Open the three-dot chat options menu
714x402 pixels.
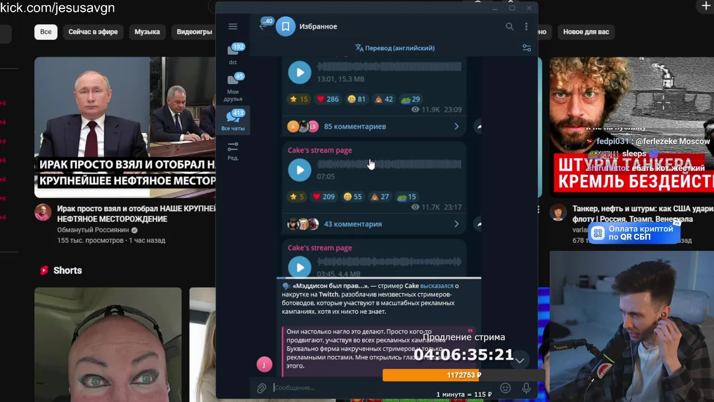tap(526, 26)
